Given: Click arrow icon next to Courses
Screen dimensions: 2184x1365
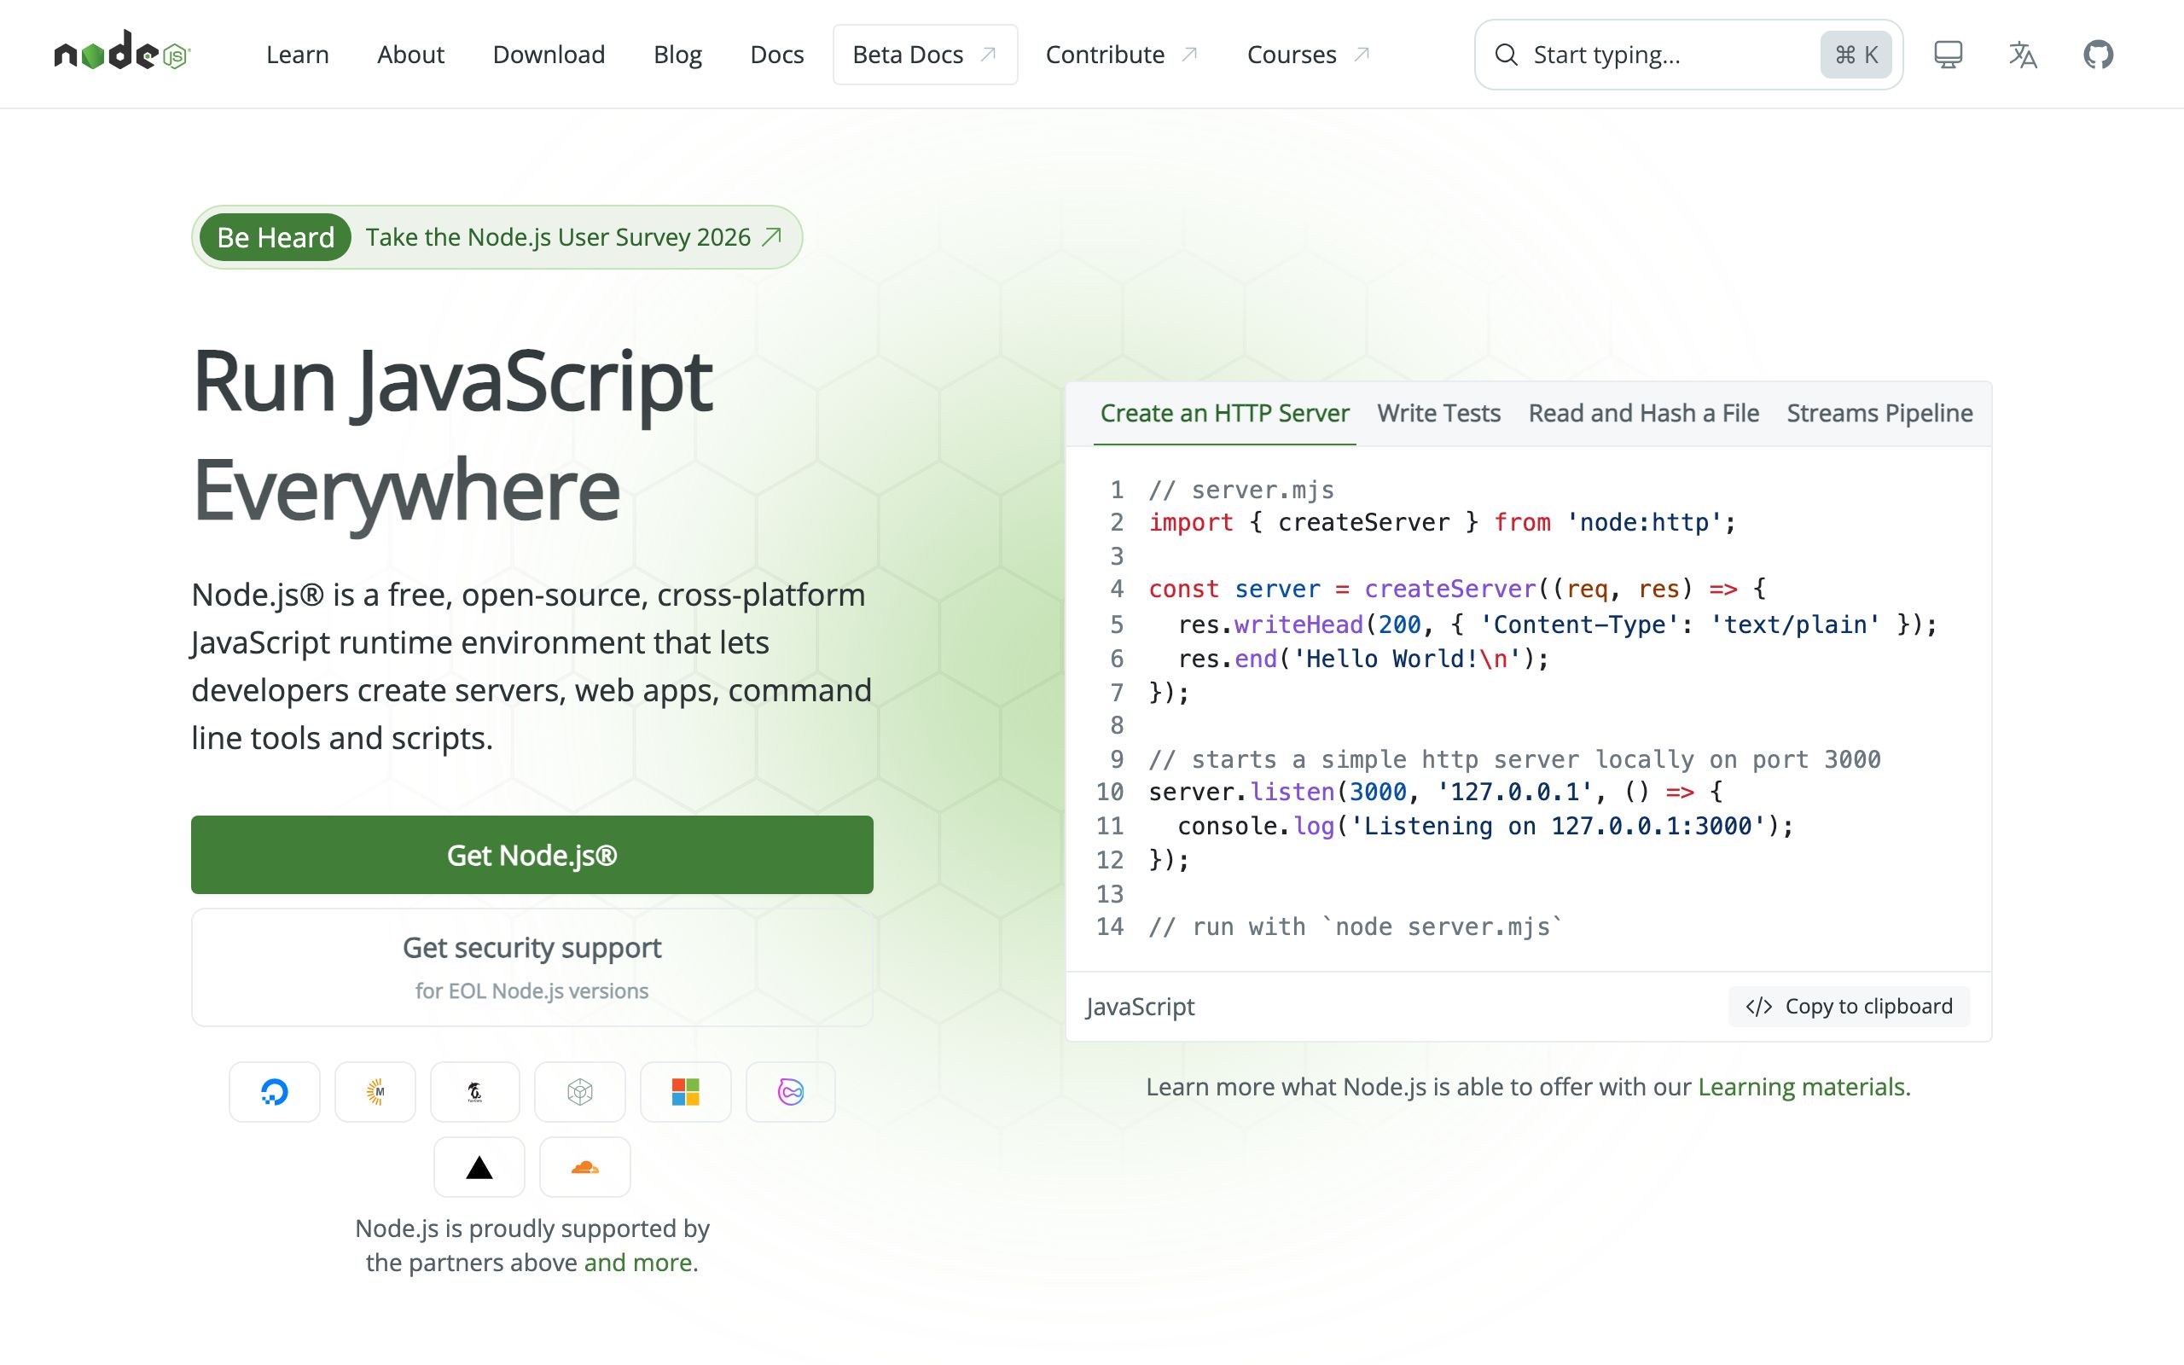Looking at the screenshot, I should (x=1362, y=54).
